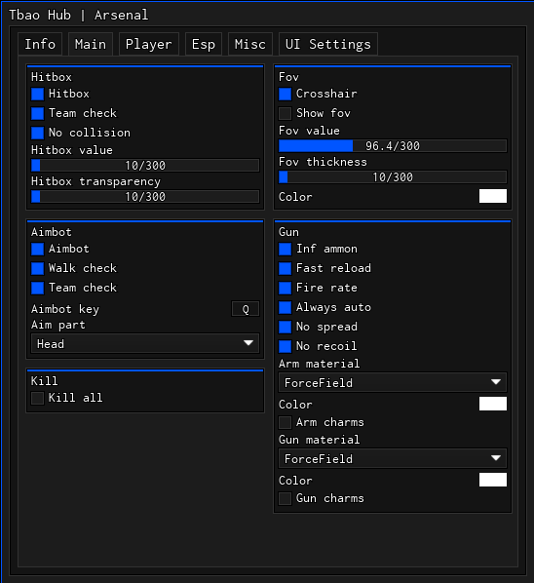Disable the Hitbox checkbox
The width and height of the screenshot is (534, 583).
click(x=38, y=94)
